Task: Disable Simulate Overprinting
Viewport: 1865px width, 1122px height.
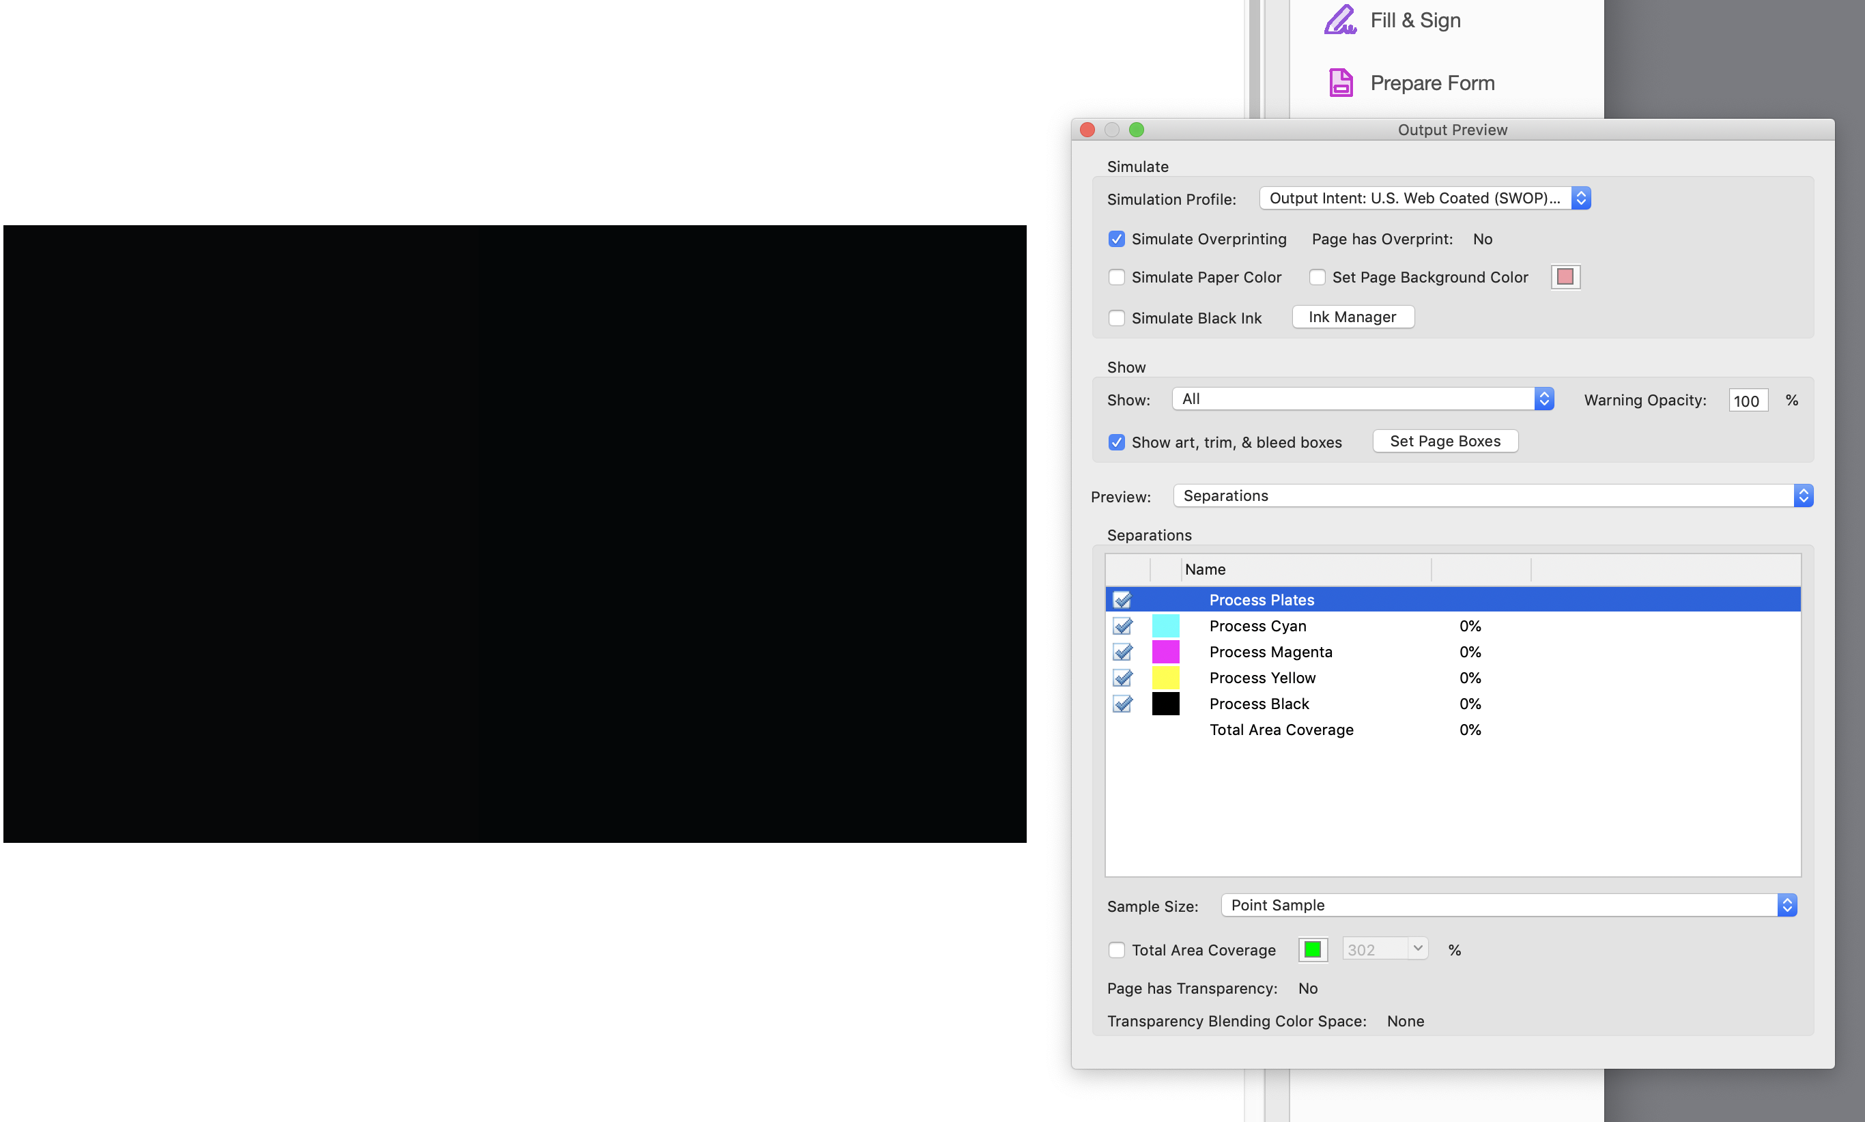Action: [x=1117, y=239]
